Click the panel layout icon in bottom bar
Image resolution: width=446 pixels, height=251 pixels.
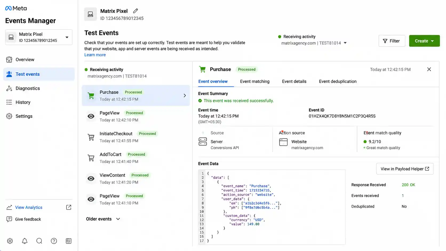pos(69,241)
